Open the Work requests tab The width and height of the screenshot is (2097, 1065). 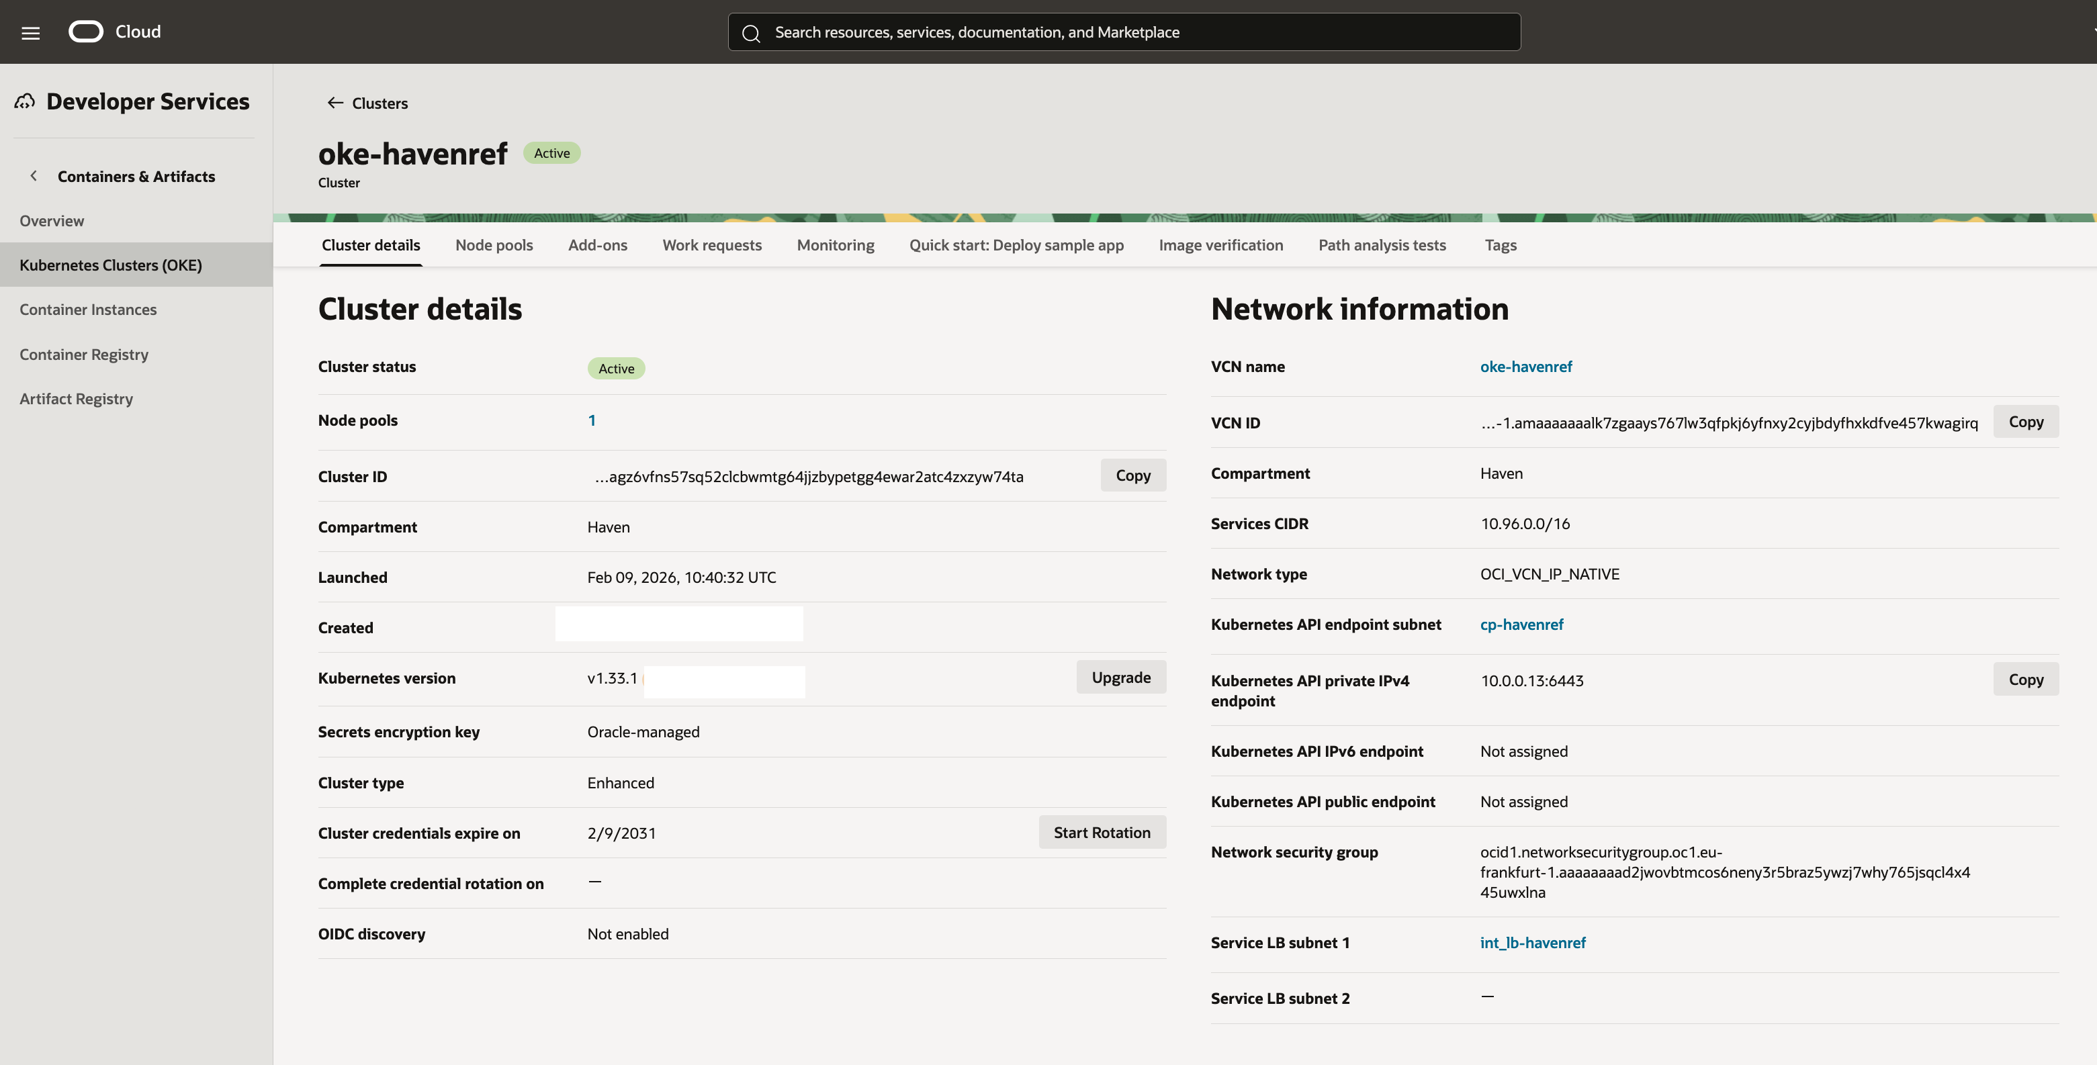pyautogui.click(x=711, y=245)
